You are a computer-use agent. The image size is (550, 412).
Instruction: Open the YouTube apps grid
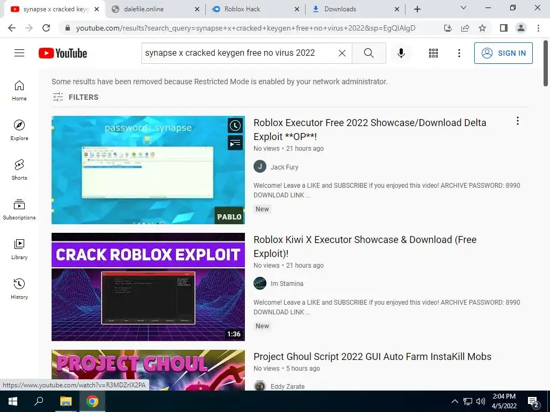(x=433, y=53)
